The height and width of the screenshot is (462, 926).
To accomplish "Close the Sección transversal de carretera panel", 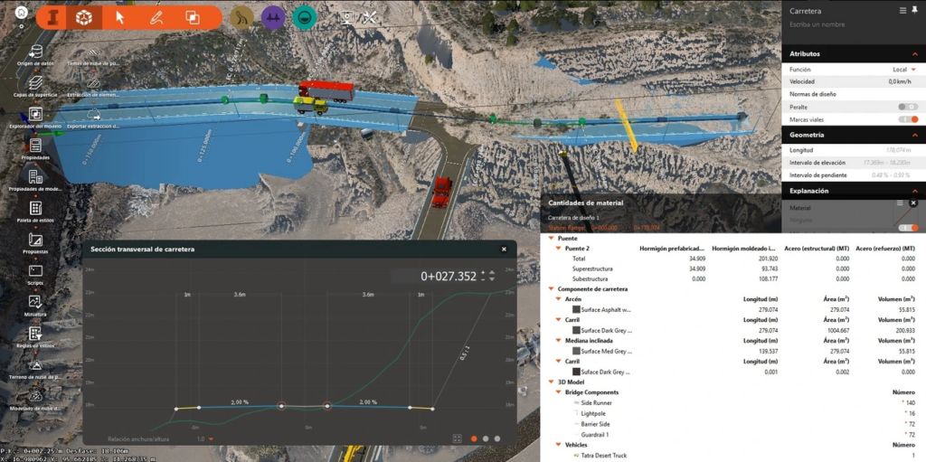I will point(504,249).
